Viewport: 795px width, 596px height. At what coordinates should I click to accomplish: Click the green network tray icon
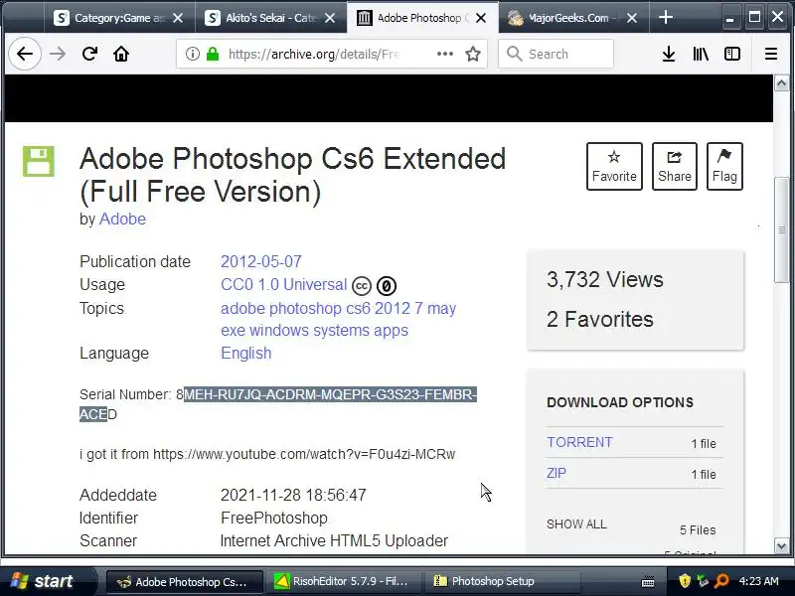click(x=703, y=581)
